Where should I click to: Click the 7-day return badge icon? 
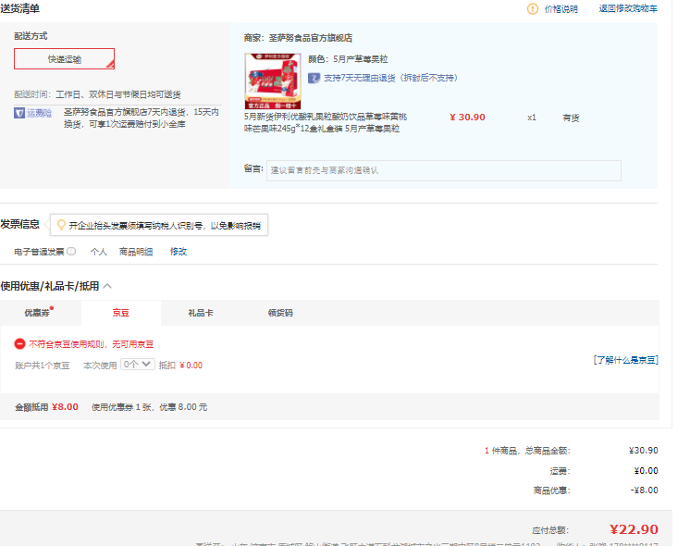click(x=314, y=78)
